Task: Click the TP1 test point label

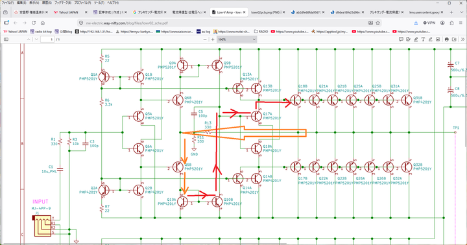Action: [x=456, y=128]
